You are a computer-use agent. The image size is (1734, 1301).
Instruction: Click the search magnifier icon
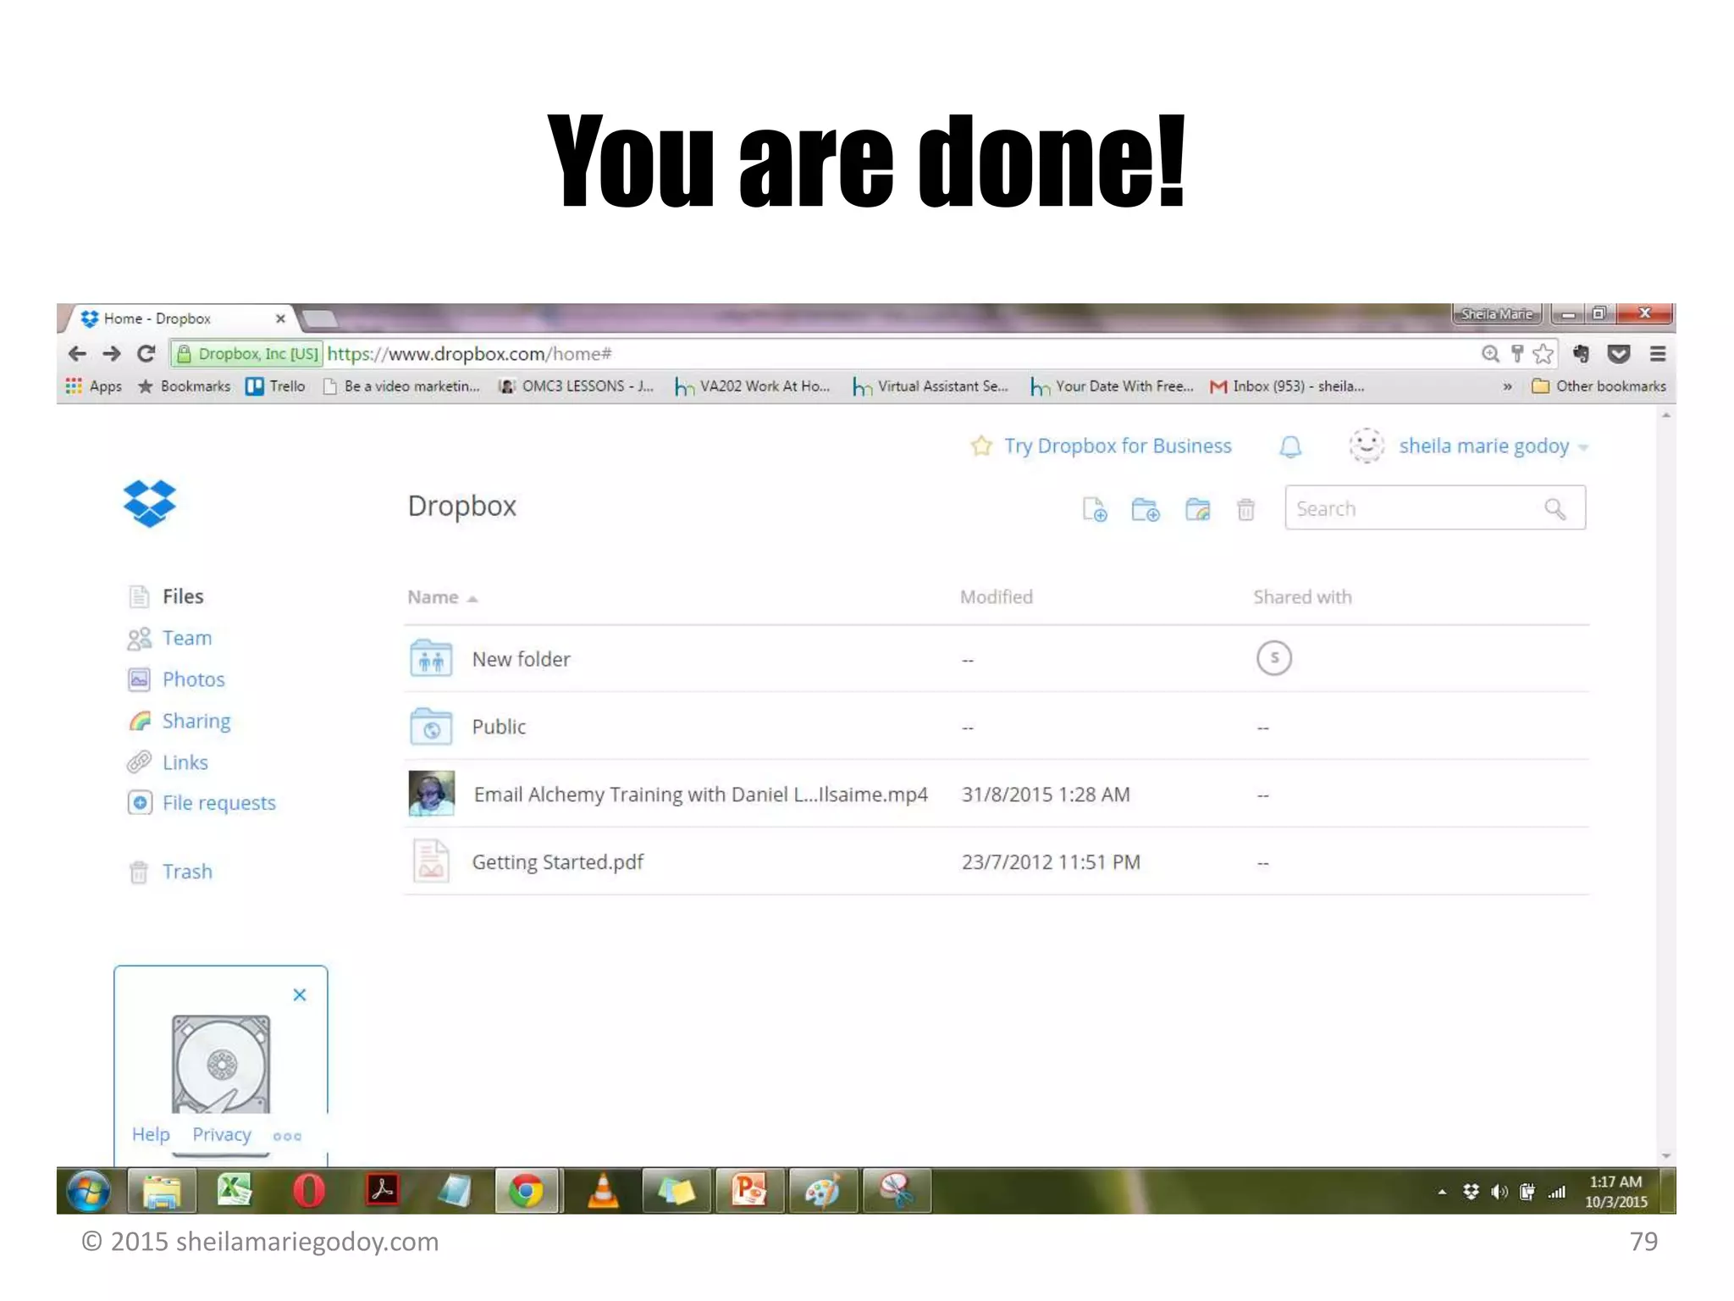point(1555,508)
